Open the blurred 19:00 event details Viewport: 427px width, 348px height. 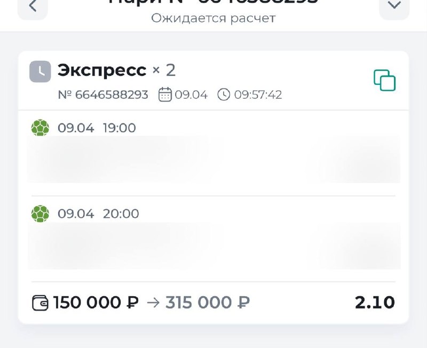213,159
